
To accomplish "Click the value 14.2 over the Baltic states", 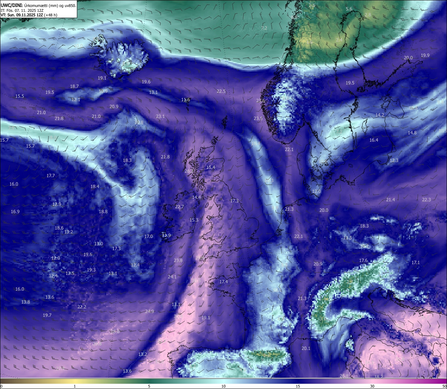I will tap(380, 115).
